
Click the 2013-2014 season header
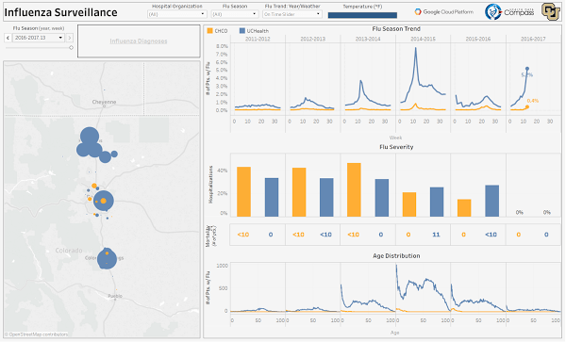pyautogui.click(x=368, y=39)
